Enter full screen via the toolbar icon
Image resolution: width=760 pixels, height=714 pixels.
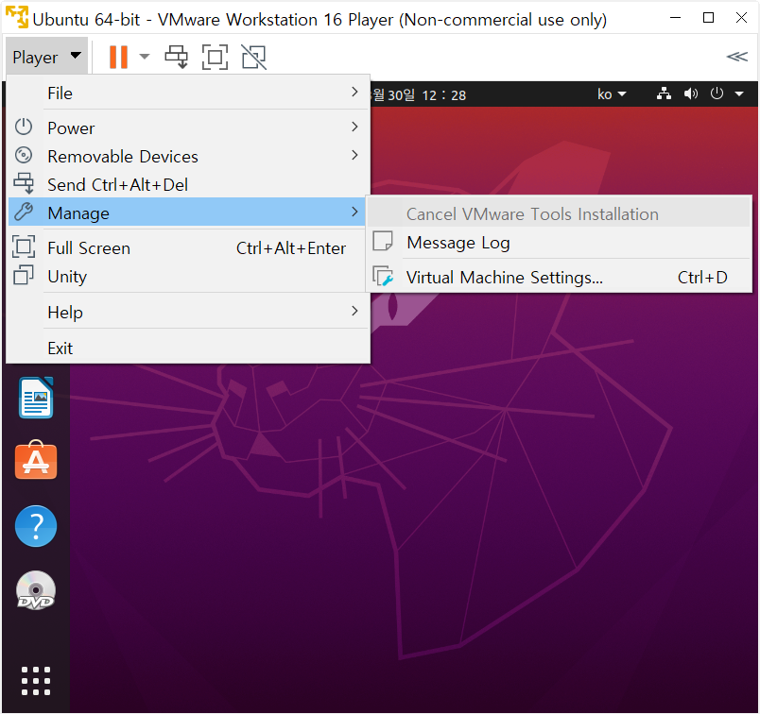pyautogui.click(x=215, y=58)
